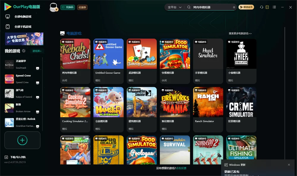Select Granblue Fantasy Relink in list
The width and height of the screenshot is (297, 176).
coord(22,122)
